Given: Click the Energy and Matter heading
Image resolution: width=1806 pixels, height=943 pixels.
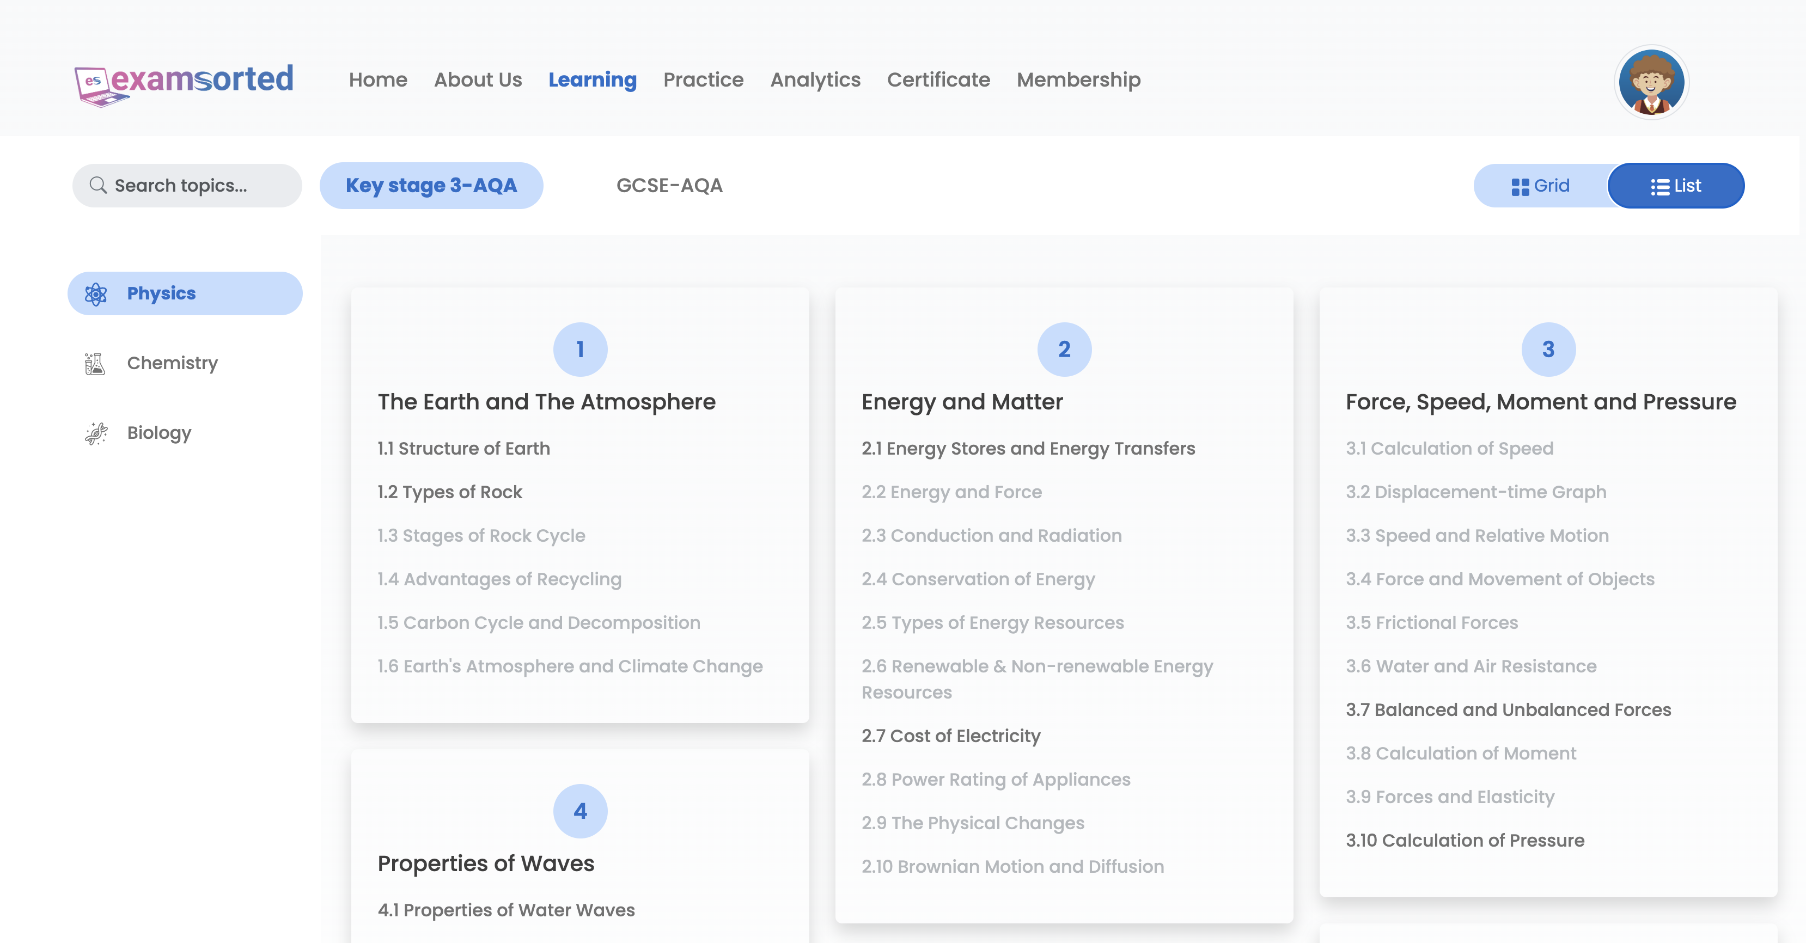Looking at the screenshot, I should tap(962, 402).
